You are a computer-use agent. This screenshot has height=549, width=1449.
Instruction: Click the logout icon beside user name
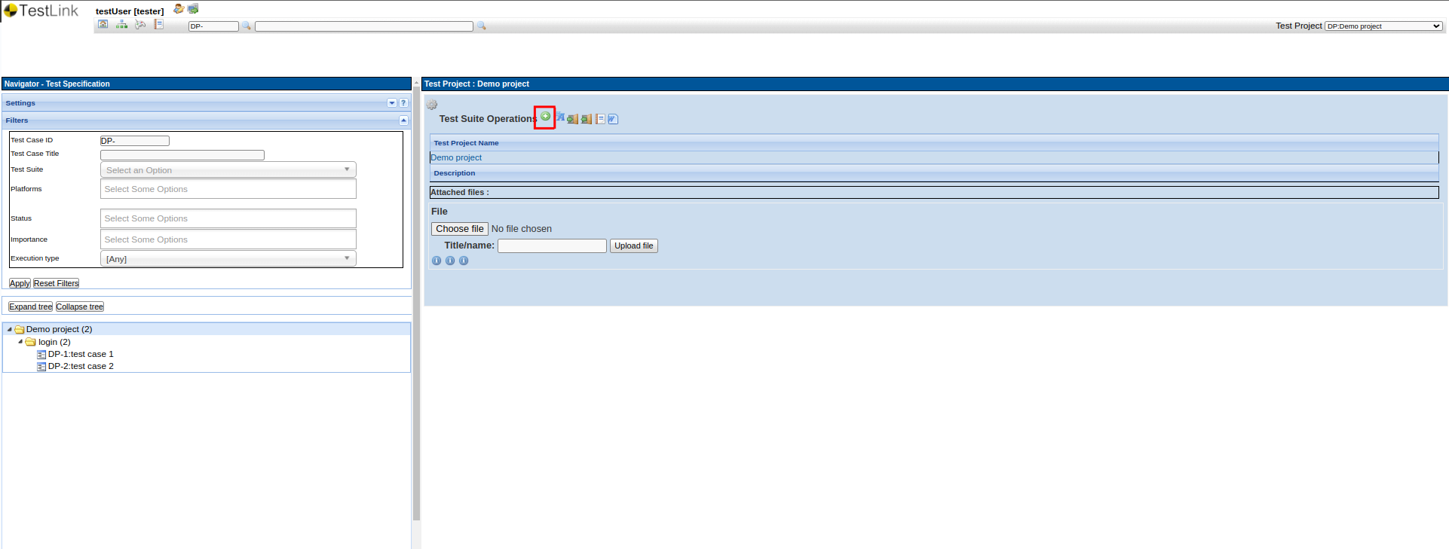193,9
